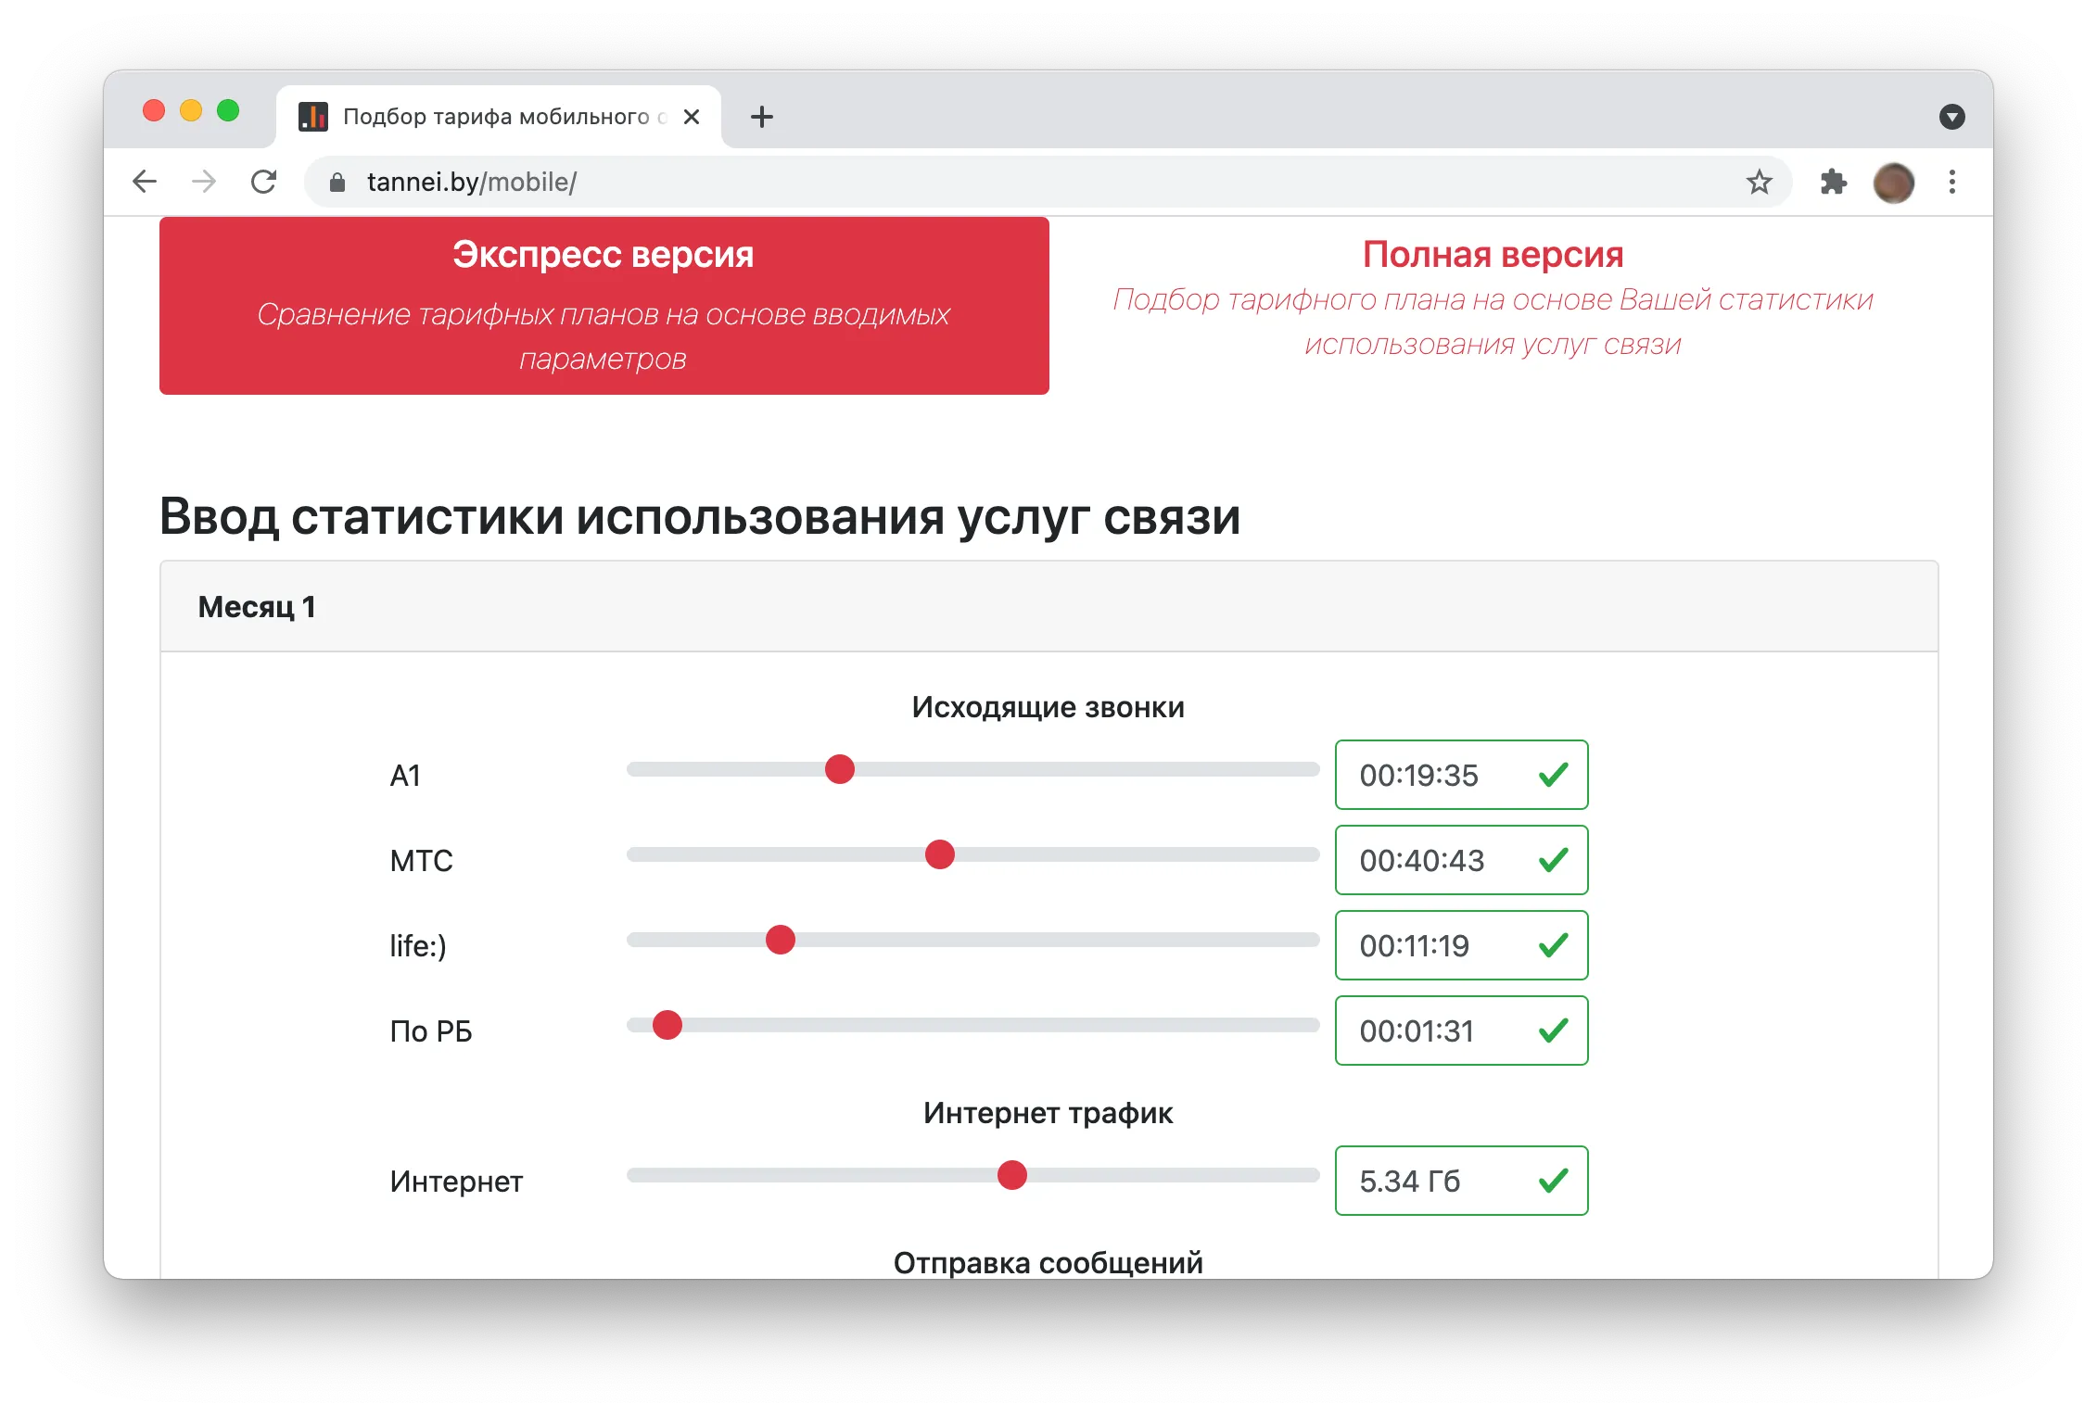2097x1416 pixels.
Task: Click the По РБ label
Action: [x=431, y=1031]
